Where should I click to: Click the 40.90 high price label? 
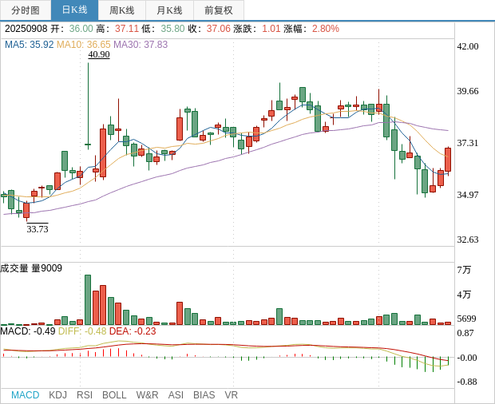(99, 54)
